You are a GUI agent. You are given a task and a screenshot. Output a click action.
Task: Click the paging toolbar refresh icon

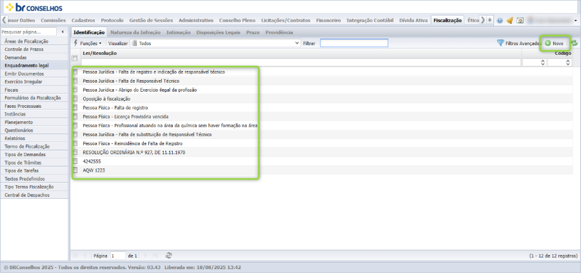(x=168, y=255)
